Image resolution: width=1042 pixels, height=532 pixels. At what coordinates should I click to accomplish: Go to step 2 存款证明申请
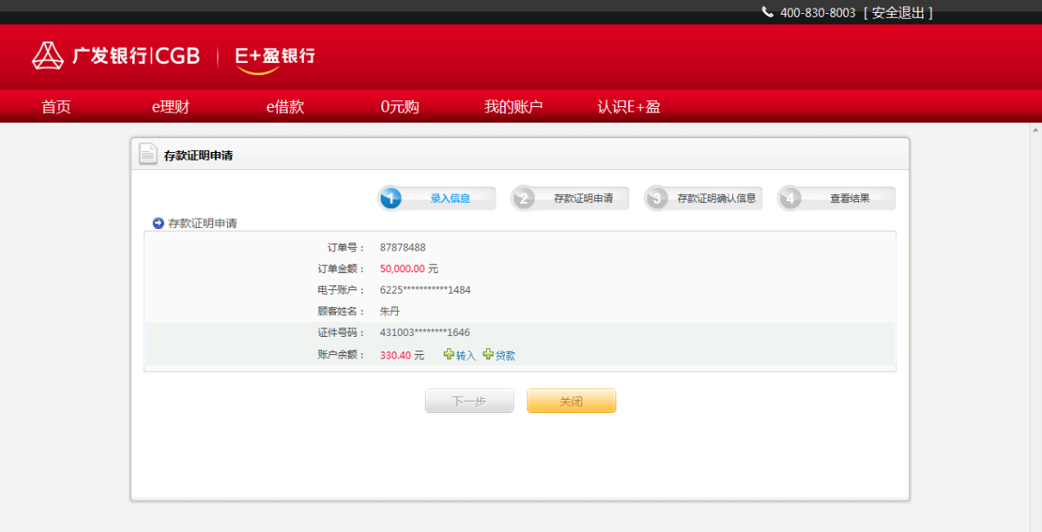point(570,199)
